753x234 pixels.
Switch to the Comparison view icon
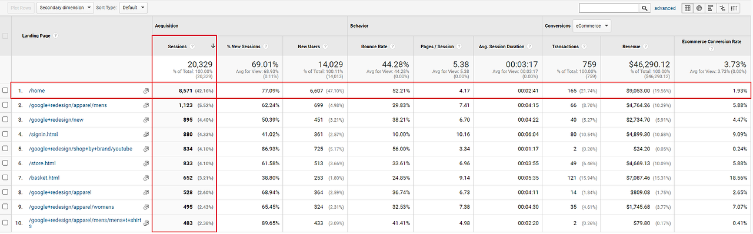click(723, 8)
